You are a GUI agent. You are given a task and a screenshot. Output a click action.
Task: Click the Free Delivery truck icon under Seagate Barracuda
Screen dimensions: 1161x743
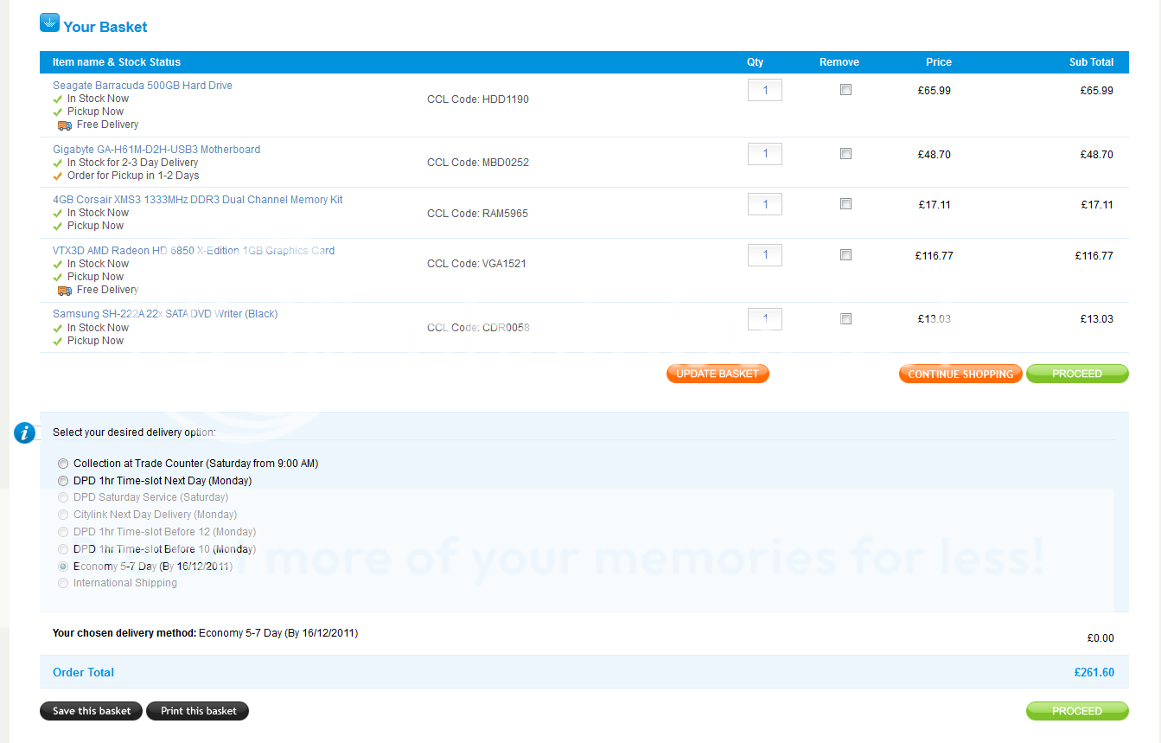click(65, 125)
